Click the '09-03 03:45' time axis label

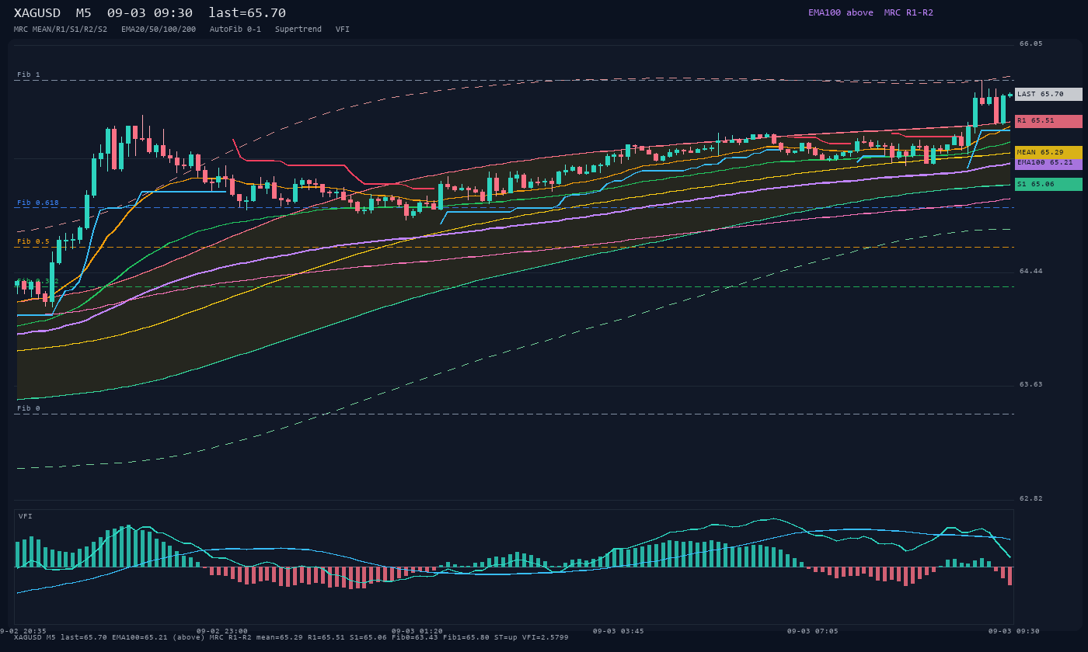point(619,631)
